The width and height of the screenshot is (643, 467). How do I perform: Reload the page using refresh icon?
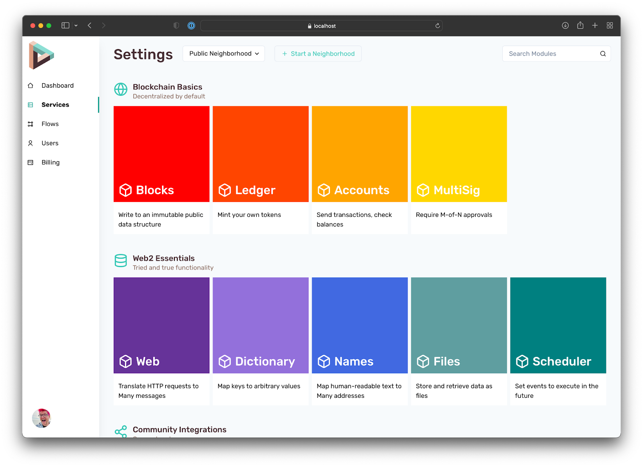[x=438, y=26]
